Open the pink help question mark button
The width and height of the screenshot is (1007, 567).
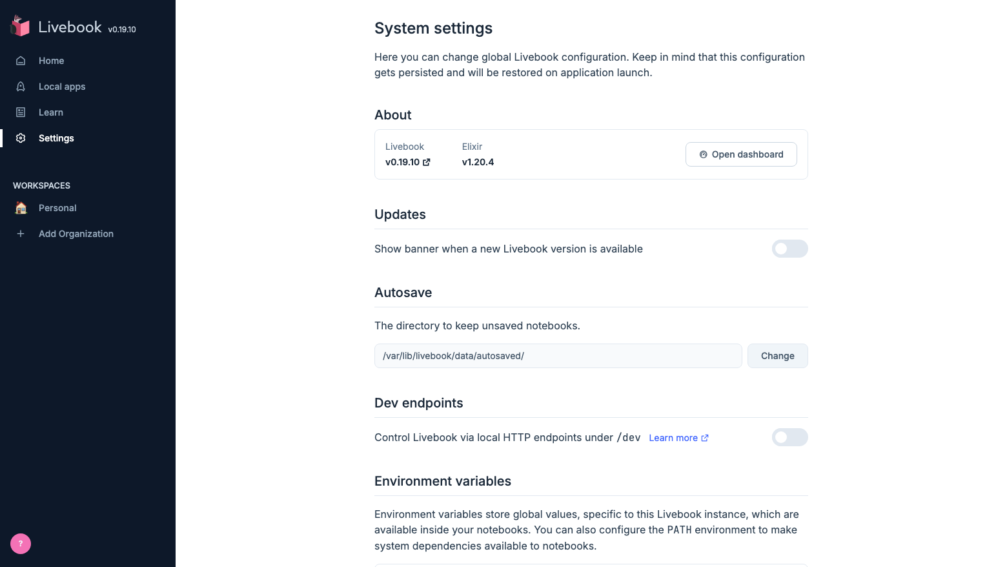click(21, 544)
